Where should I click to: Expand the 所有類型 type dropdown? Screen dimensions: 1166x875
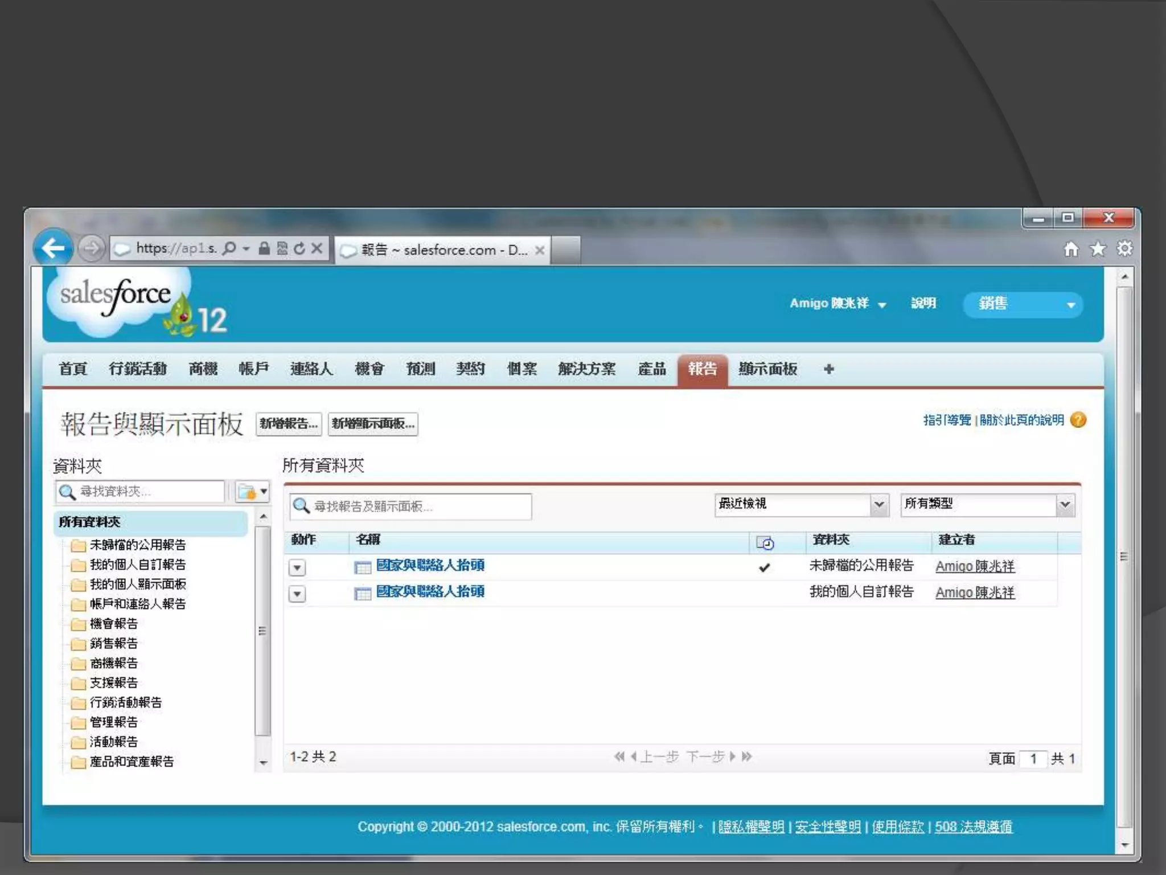coord(1065,505)
